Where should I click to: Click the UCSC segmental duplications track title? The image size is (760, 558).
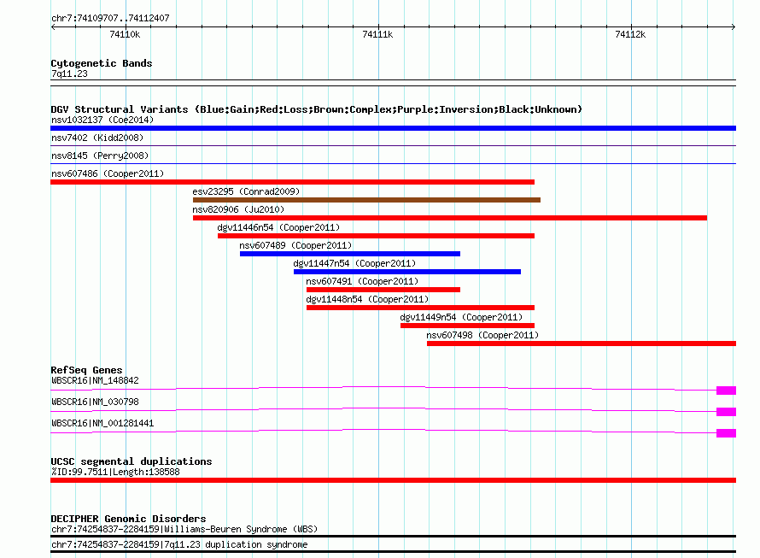(132, 461)
